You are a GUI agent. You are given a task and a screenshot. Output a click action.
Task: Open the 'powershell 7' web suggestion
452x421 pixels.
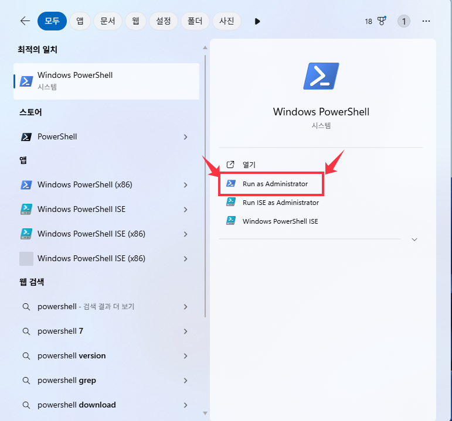(106, 331)
